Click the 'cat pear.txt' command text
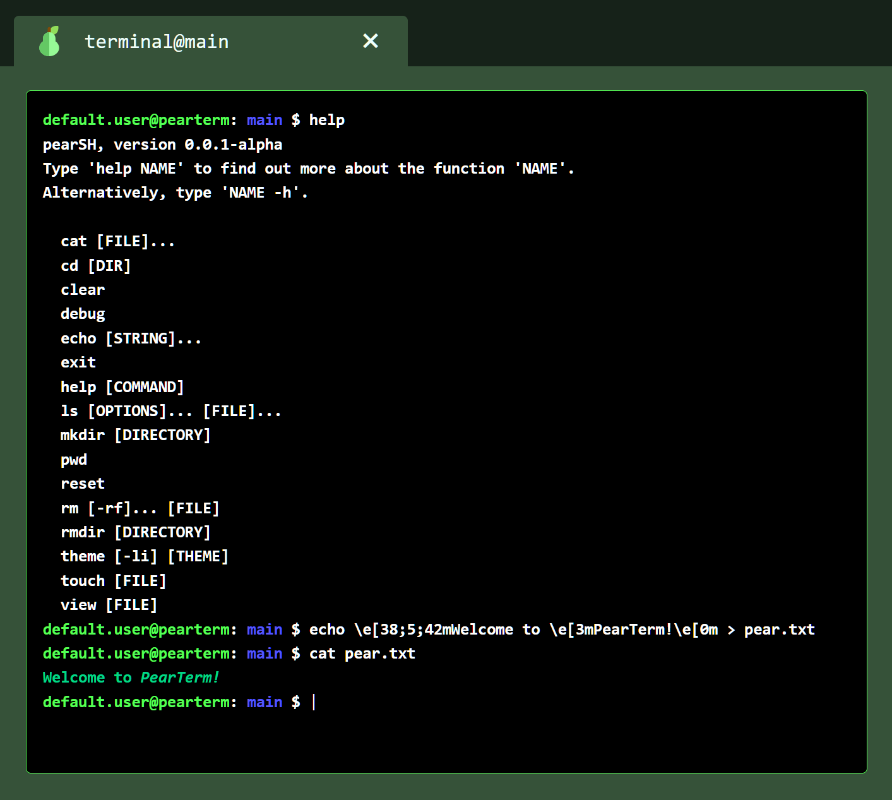Screen dimensions: 892x800 [362, 654]
